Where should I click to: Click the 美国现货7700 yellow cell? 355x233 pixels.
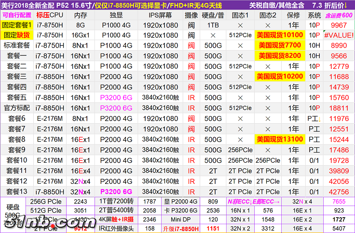coord(279,45)
